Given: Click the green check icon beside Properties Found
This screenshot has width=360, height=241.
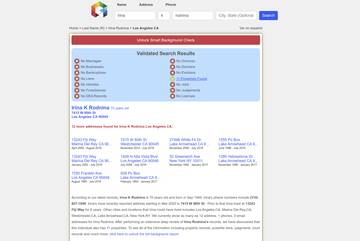Looking at the screenshot, I should pos(173,79).
